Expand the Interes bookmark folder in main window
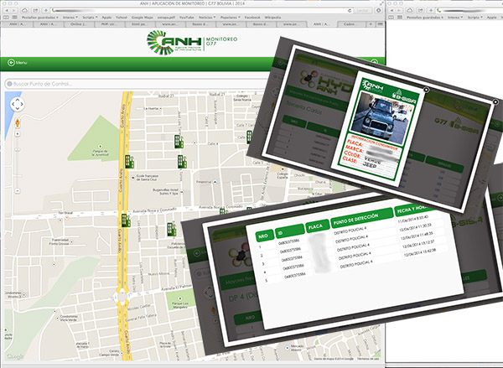 [70, 18]
